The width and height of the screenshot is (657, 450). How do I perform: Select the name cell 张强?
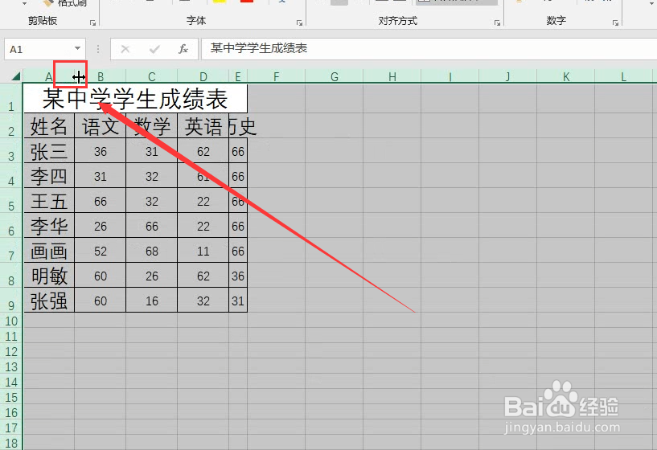49,301
